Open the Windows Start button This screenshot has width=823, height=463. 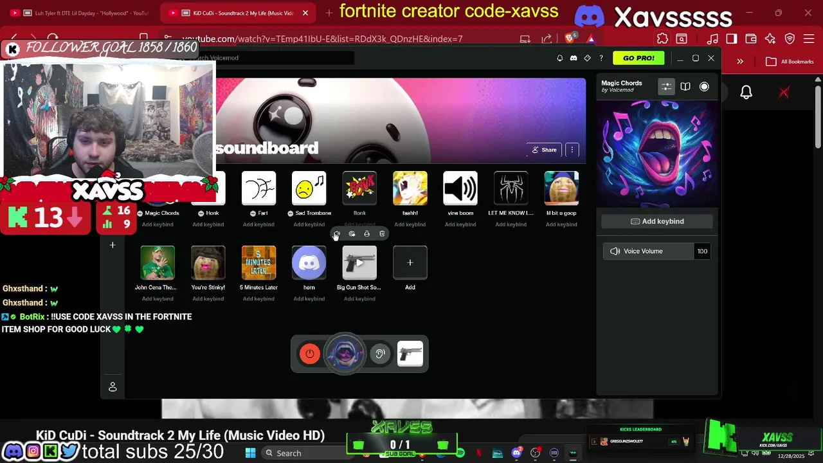[250, 453]
